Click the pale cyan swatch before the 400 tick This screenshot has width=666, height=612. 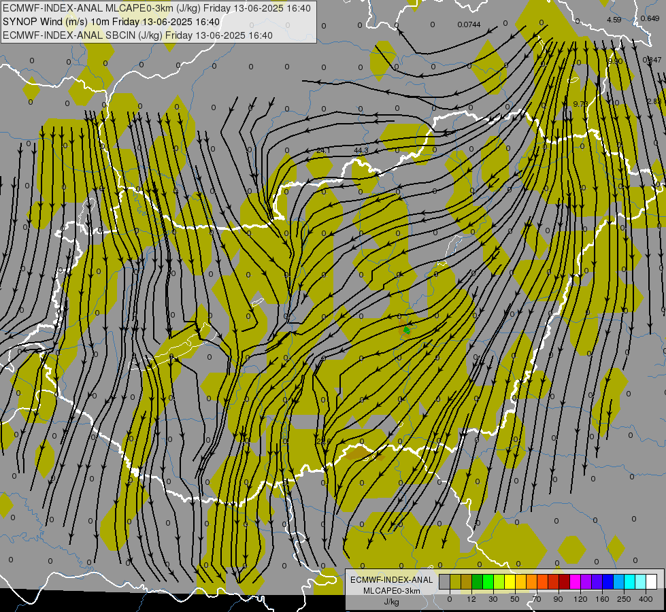641,581
